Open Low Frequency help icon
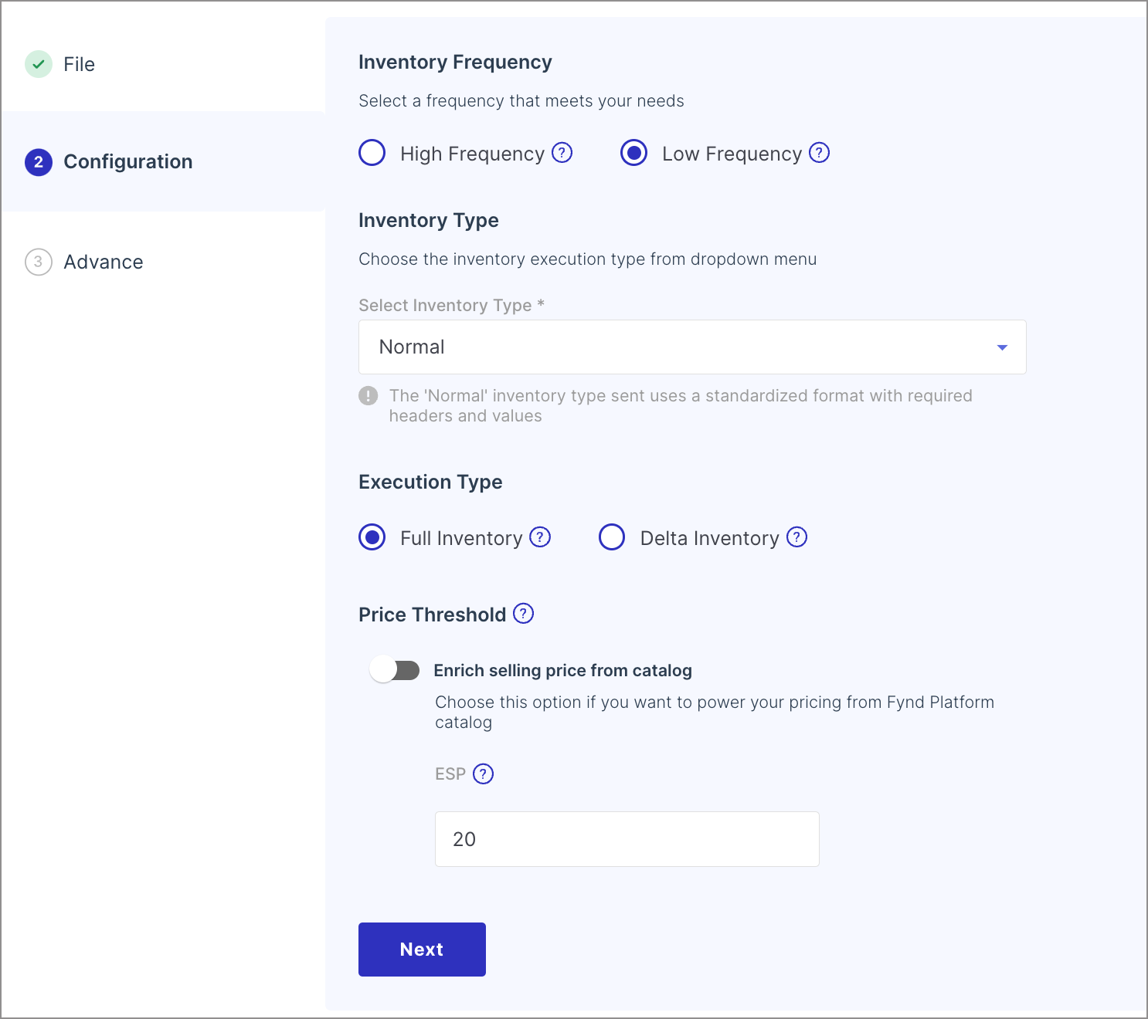This screenshot has width=1148, height=1019. [x=820, y=153]
